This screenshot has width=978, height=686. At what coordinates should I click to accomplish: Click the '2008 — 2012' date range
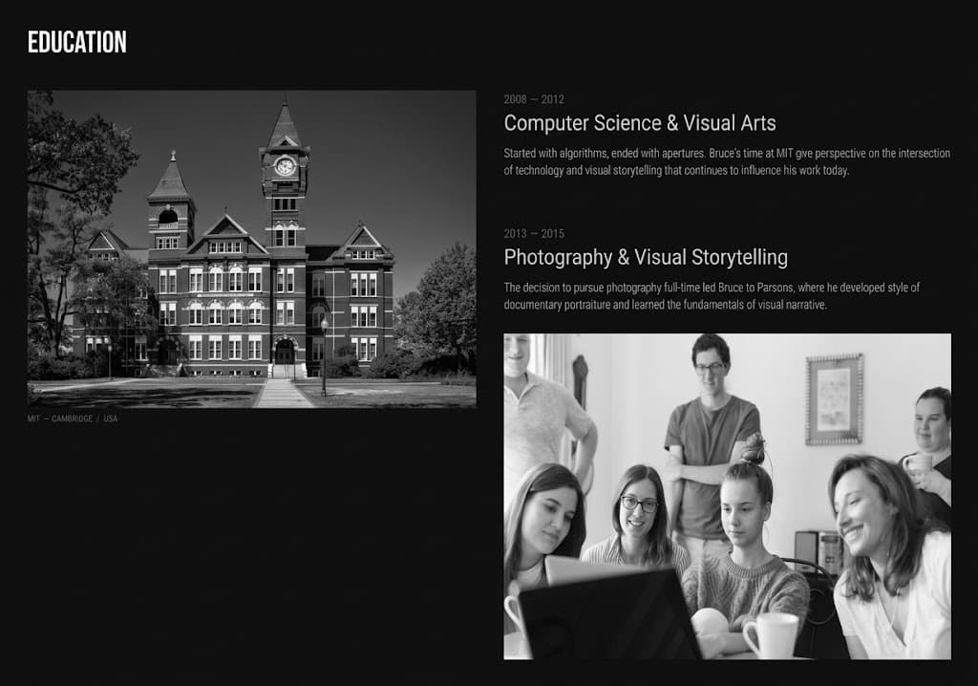(534, 99)
